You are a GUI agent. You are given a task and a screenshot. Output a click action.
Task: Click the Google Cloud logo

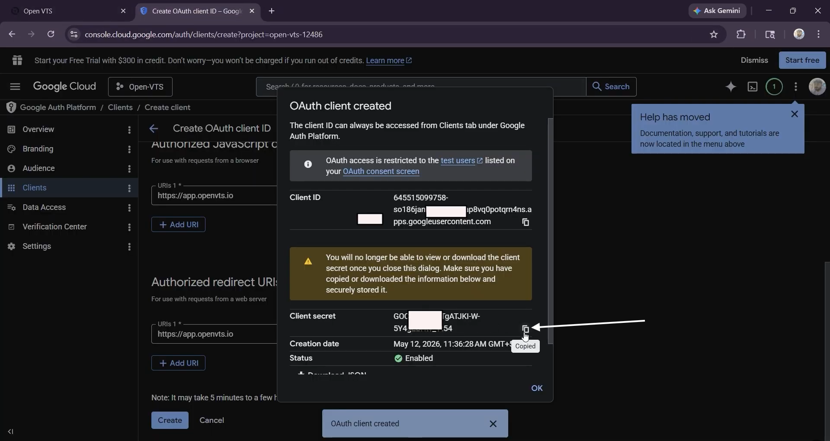coord(64,87)
